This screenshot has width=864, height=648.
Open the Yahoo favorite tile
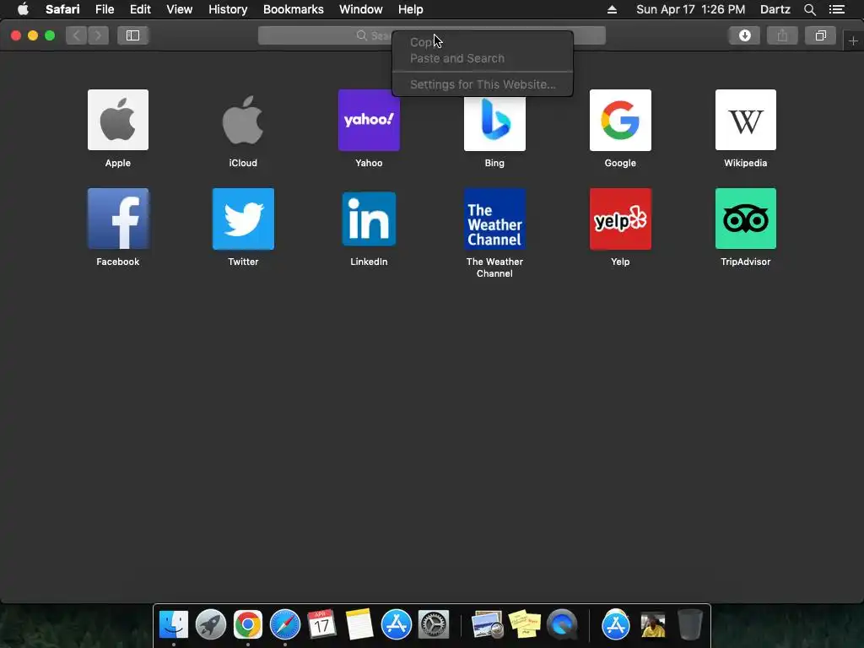tap(369, 120)
